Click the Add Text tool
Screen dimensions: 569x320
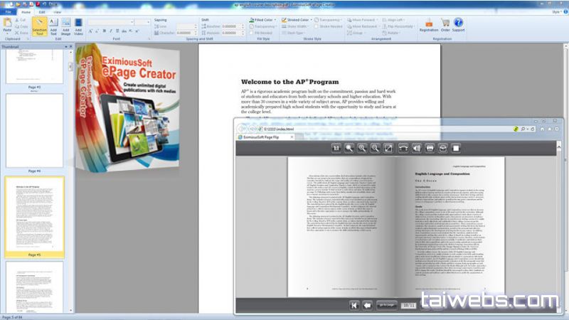point(55,27)
